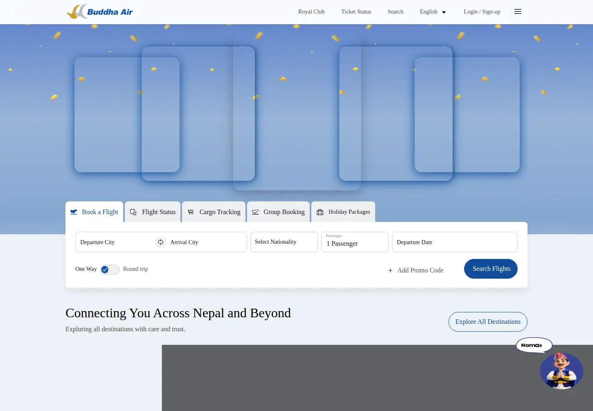Click the Group Booking plane icon

[x=255, y=212]
